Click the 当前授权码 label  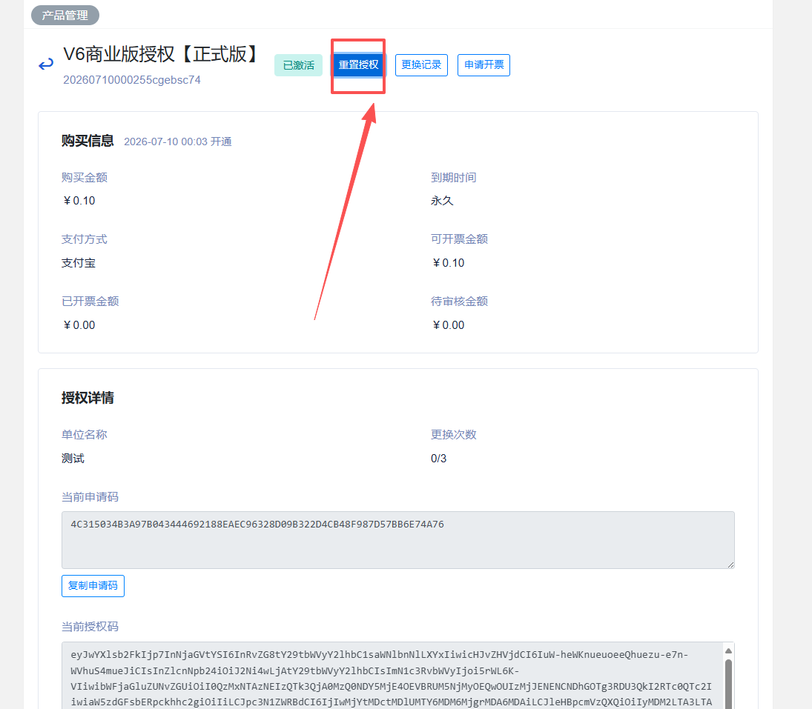[90, 627]
